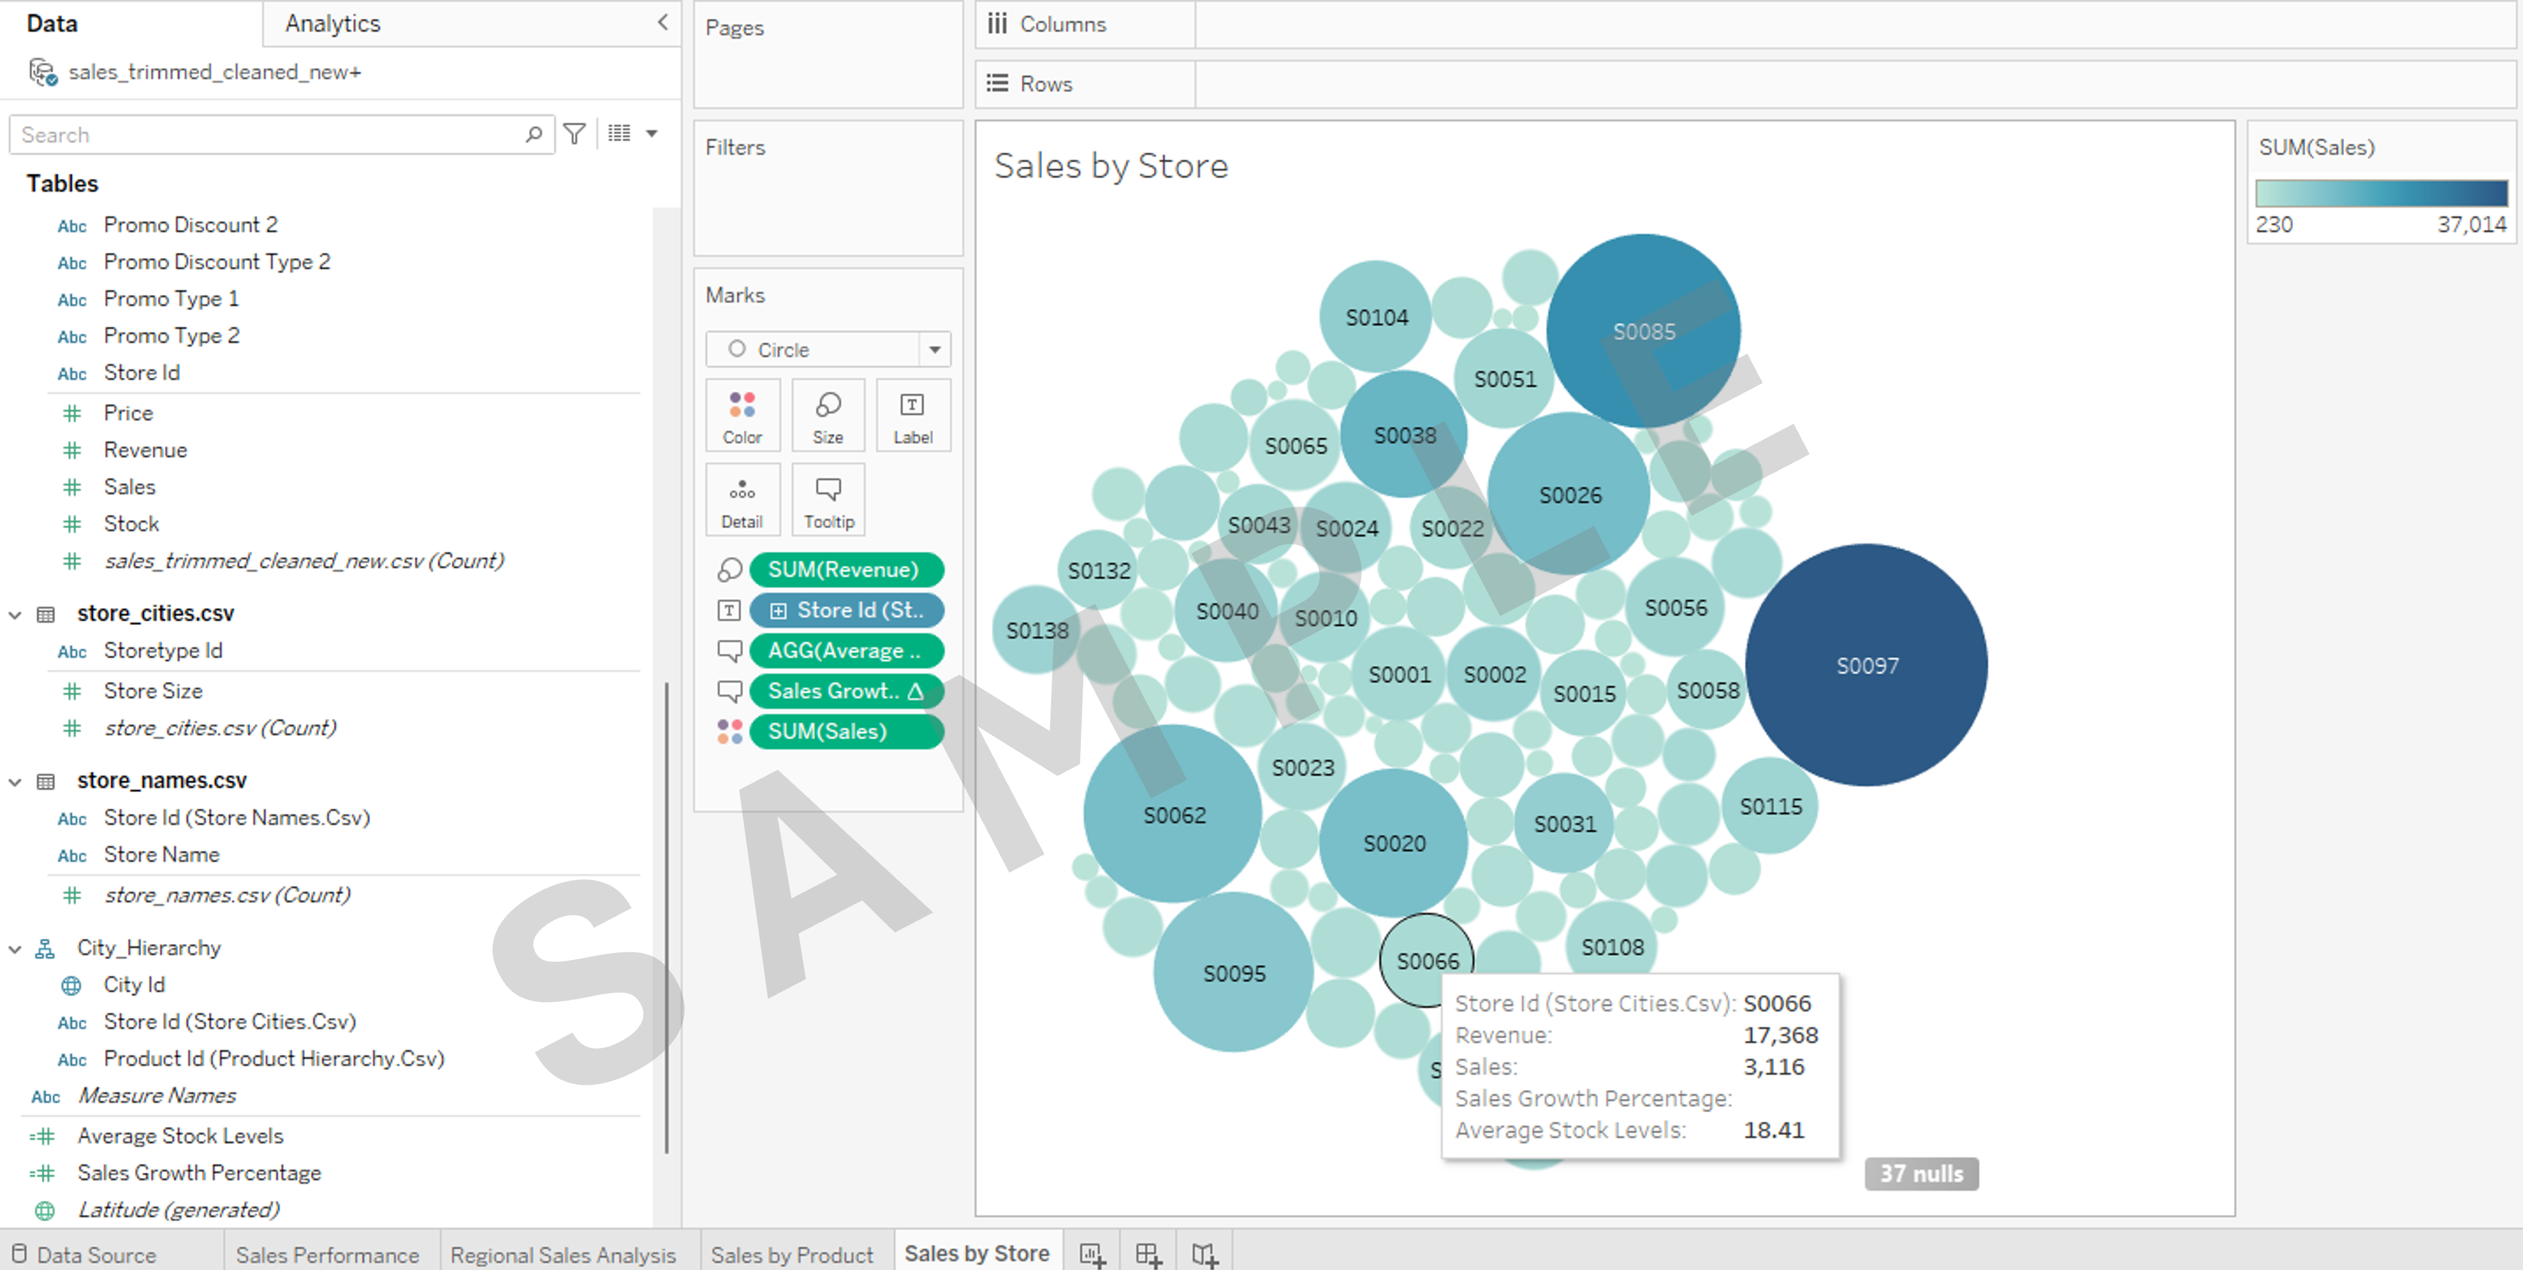Click the New Dashboard icon
The width and height of the screenshot is (2523, 1270).
click(x=1148, y=1255)
